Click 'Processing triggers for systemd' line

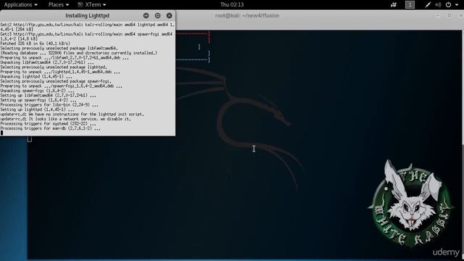click(49, 124)
